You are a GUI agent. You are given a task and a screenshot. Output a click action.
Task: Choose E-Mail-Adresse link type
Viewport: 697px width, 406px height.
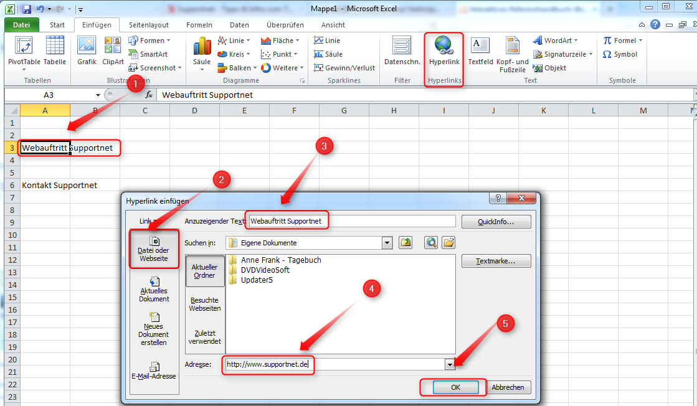coord(154,371)
